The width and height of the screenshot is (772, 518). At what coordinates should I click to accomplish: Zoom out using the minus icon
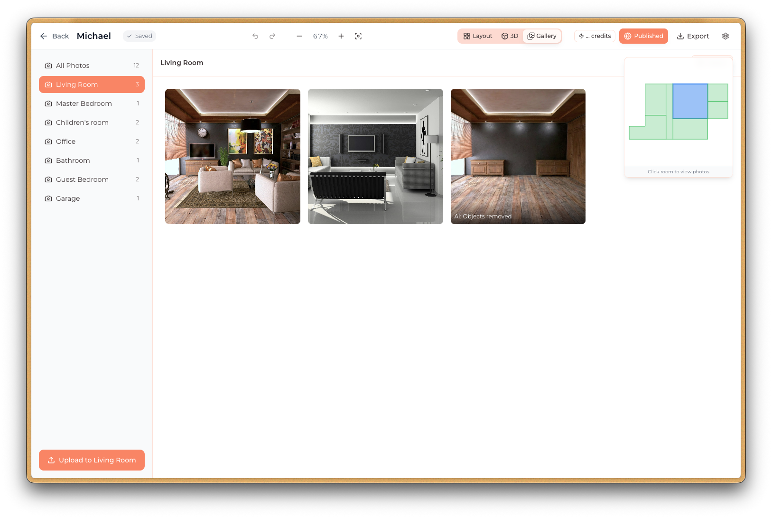299,36
